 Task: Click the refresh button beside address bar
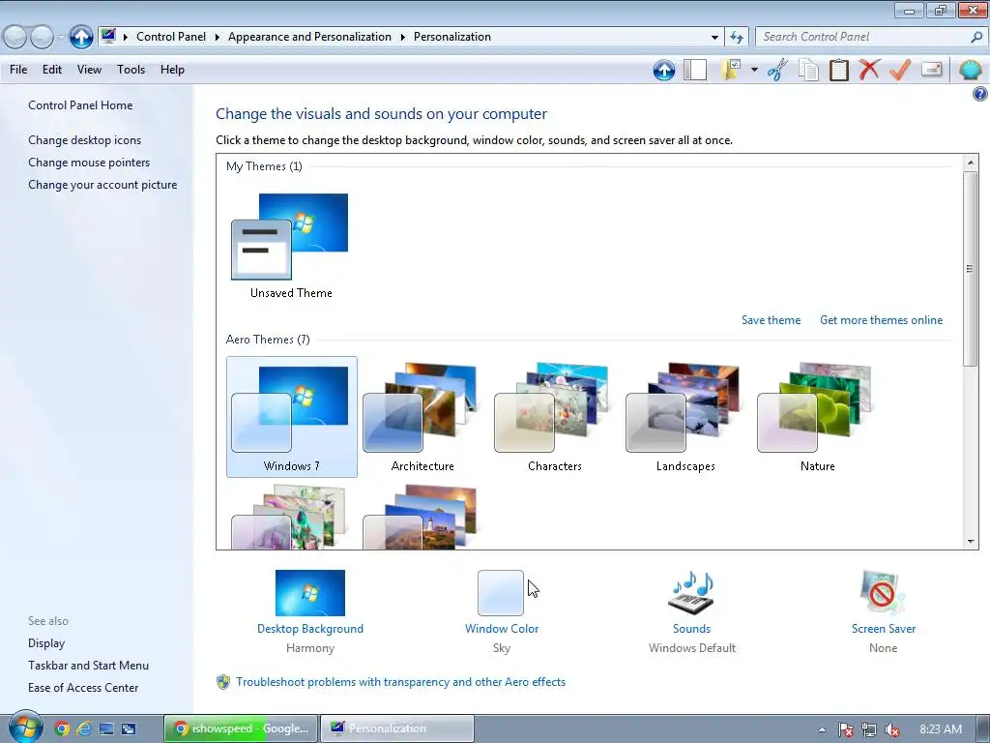pyautogui.click(x=736, y=38)
